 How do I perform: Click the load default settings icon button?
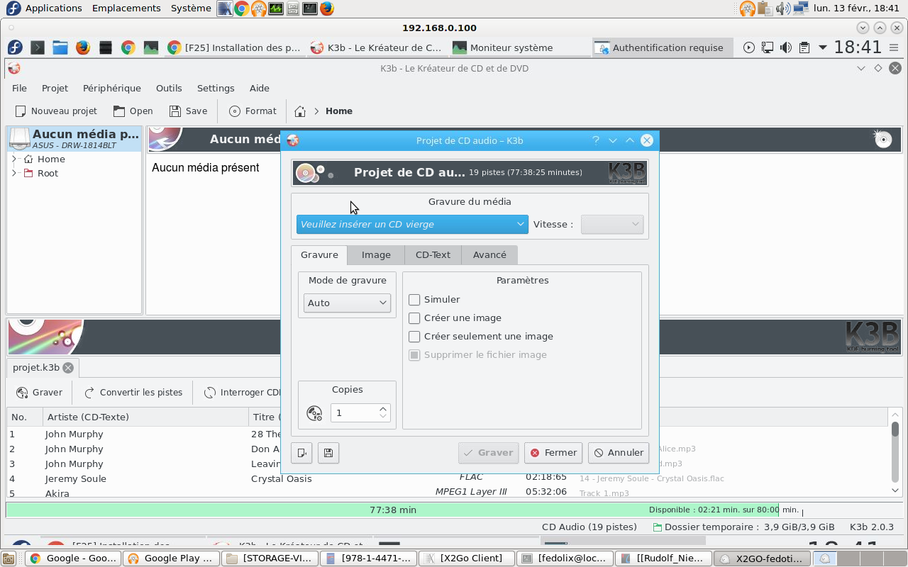click(301, 453)
